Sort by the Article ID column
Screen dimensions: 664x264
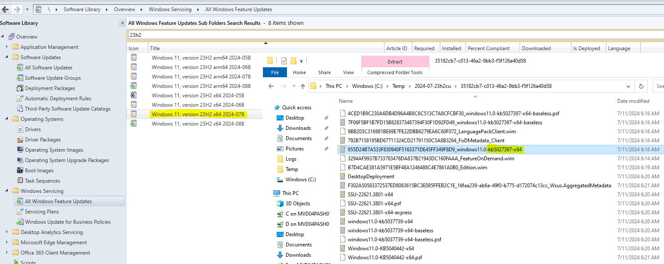[397, 48]
